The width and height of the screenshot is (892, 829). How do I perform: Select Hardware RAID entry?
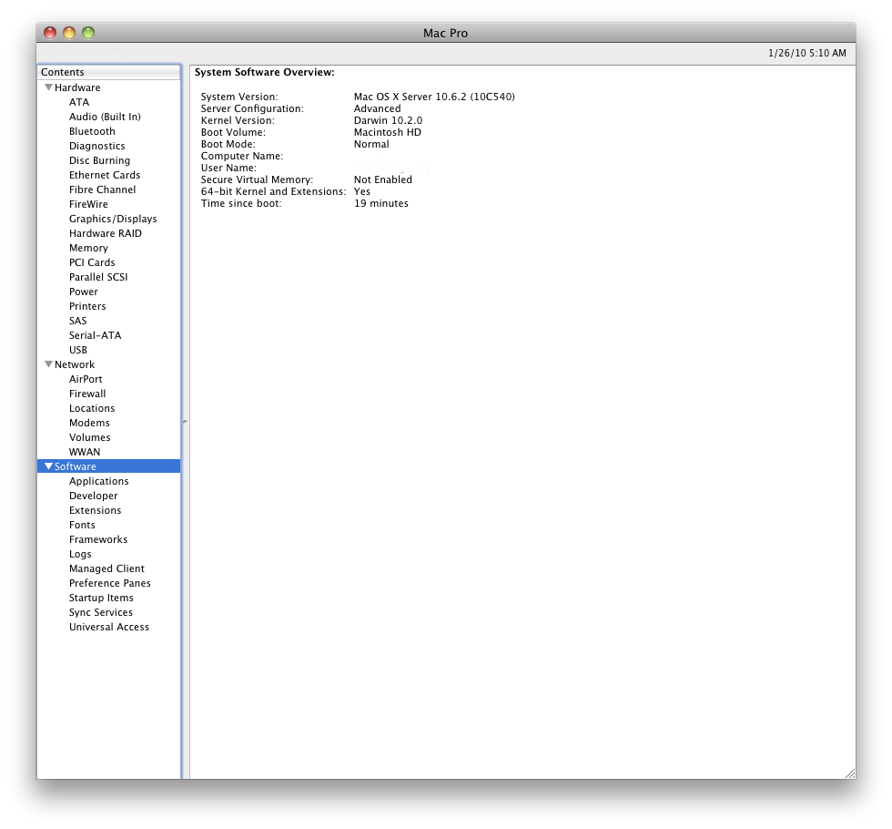pyautogui.click(x=106, y=233)
